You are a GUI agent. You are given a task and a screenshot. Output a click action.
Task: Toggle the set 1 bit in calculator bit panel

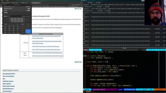[x=11, y=22]
